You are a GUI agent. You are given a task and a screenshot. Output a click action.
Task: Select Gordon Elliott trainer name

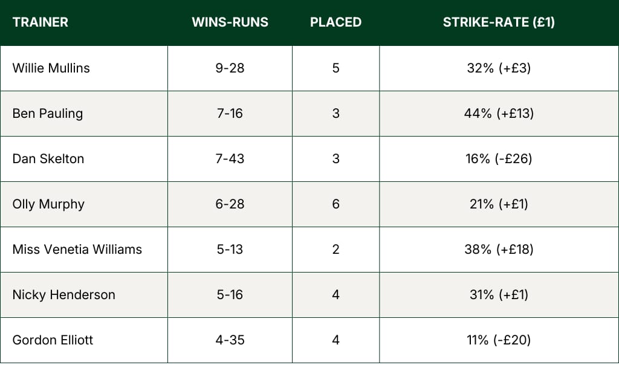point(53,340)
